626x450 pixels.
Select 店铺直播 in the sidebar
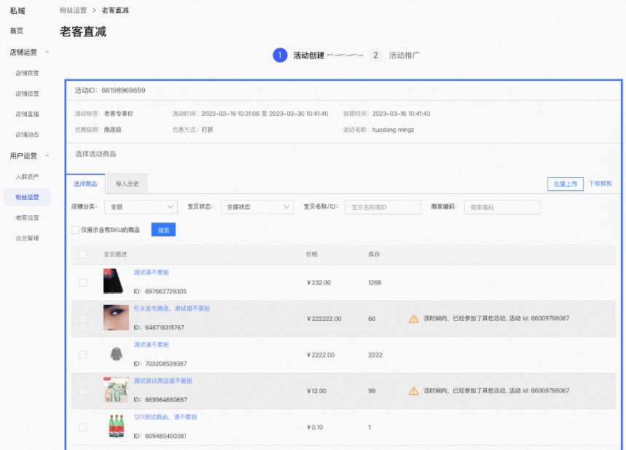[26, 114]
